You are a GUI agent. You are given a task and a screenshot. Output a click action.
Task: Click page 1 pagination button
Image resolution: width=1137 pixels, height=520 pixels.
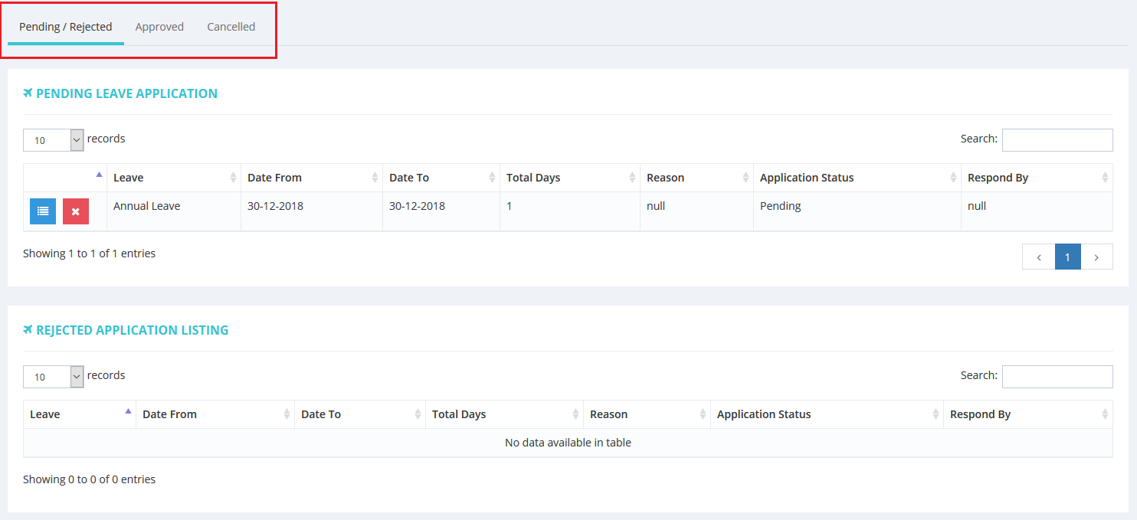tap(1067, 257)
